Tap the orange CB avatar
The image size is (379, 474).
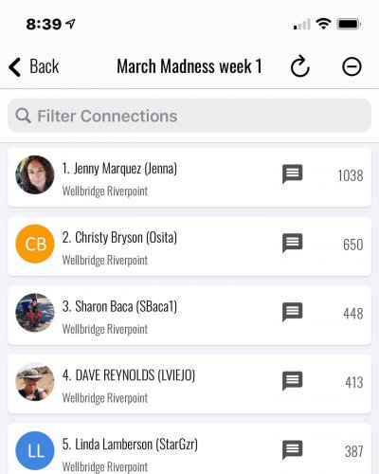(x=35, y=244)
